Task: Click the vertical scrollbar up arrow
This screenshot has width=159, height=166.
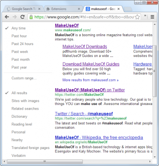Action: 155,25
